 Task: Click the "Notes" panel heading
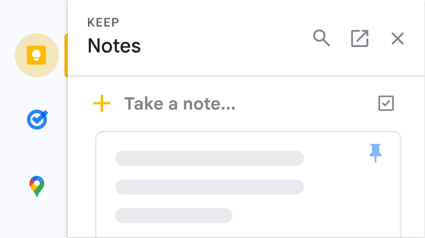point(114,46)
